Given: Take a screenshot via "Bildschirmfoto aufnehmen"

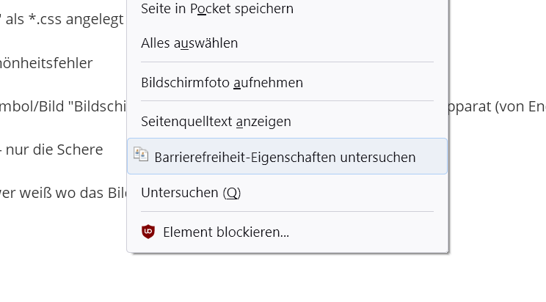Looking at the screenshot, I should coord(222,83).
